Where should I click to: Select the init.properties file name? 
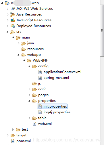click(55, 106)
